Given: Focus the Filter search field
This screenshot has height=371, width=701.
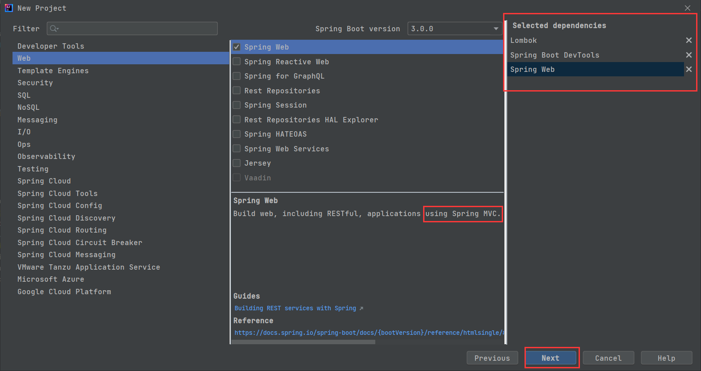Looking at the screenshot, I should click(x=132, y=29).
